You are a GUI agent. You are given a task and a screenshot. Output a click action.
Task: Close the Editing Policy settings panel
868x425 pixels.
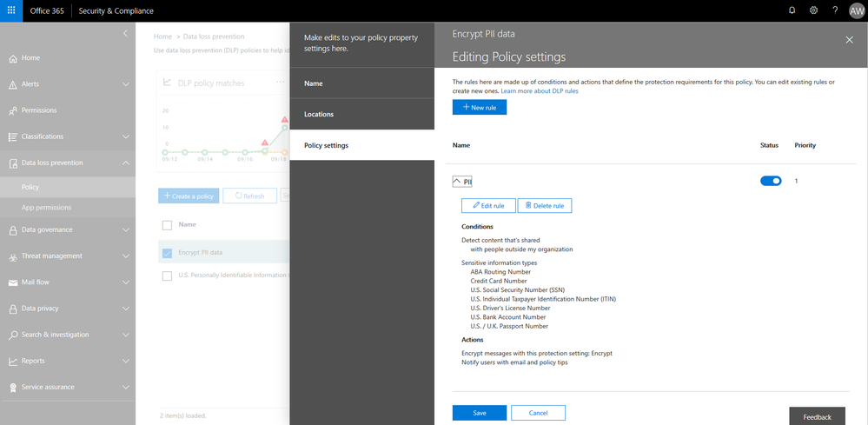(850, 39)
